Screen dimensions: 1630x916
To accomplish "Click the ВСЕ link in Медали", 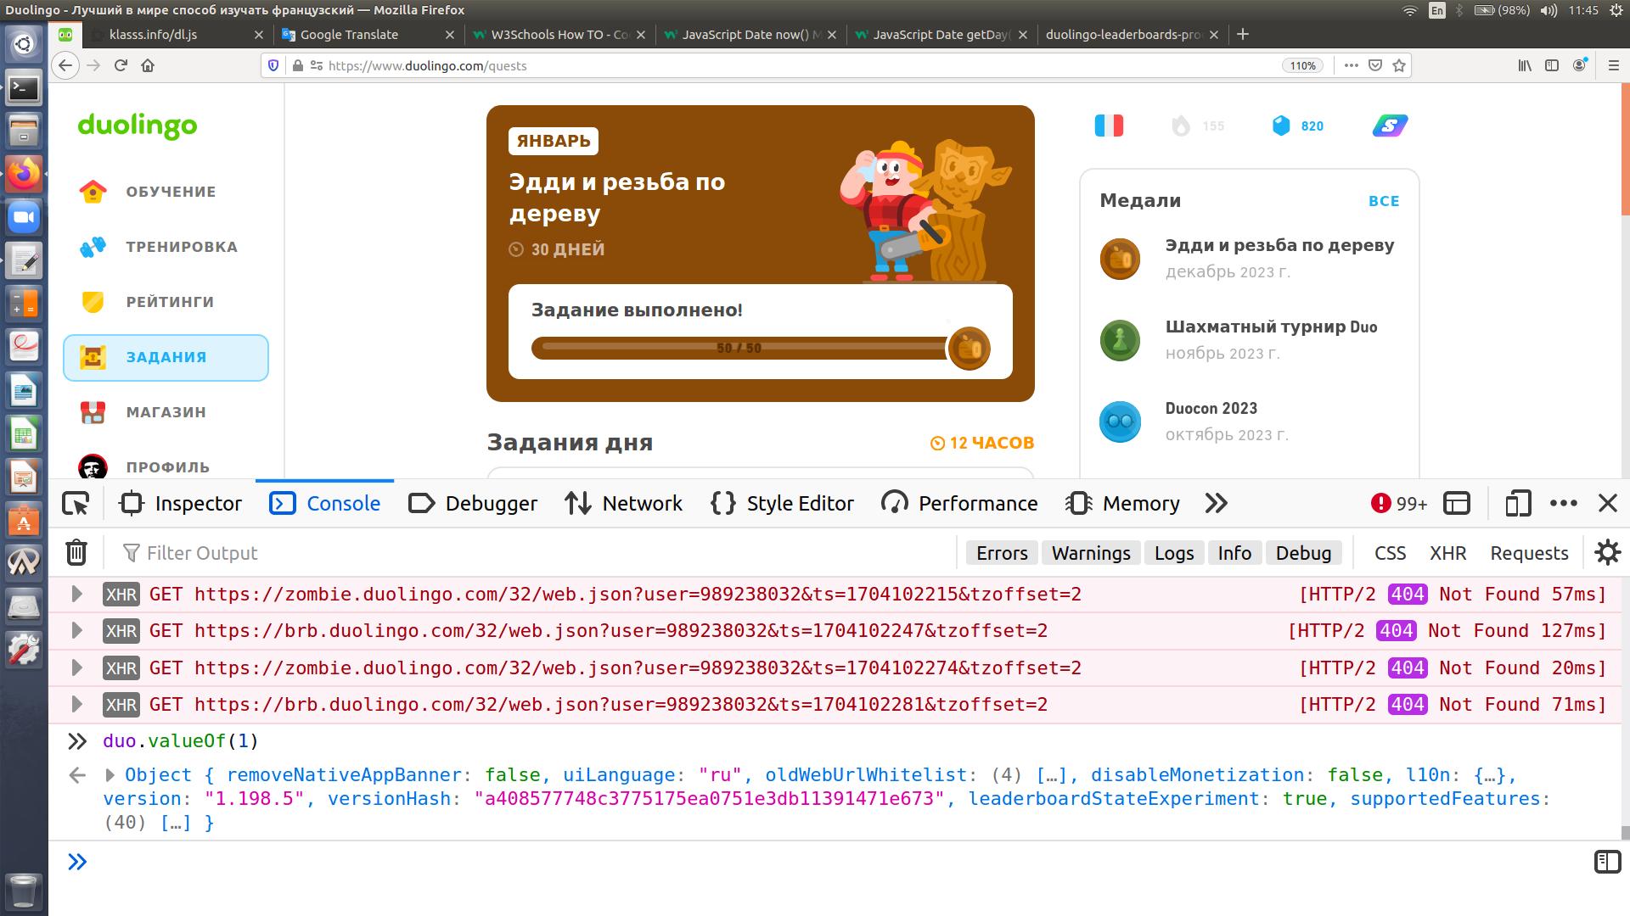I will [x=1383, y=201].
